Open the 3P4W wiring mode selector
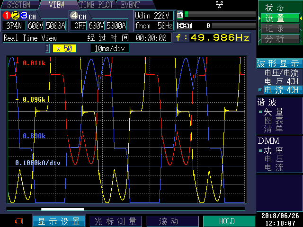Screen dimensions: 303x227 [x=15, y=26]
